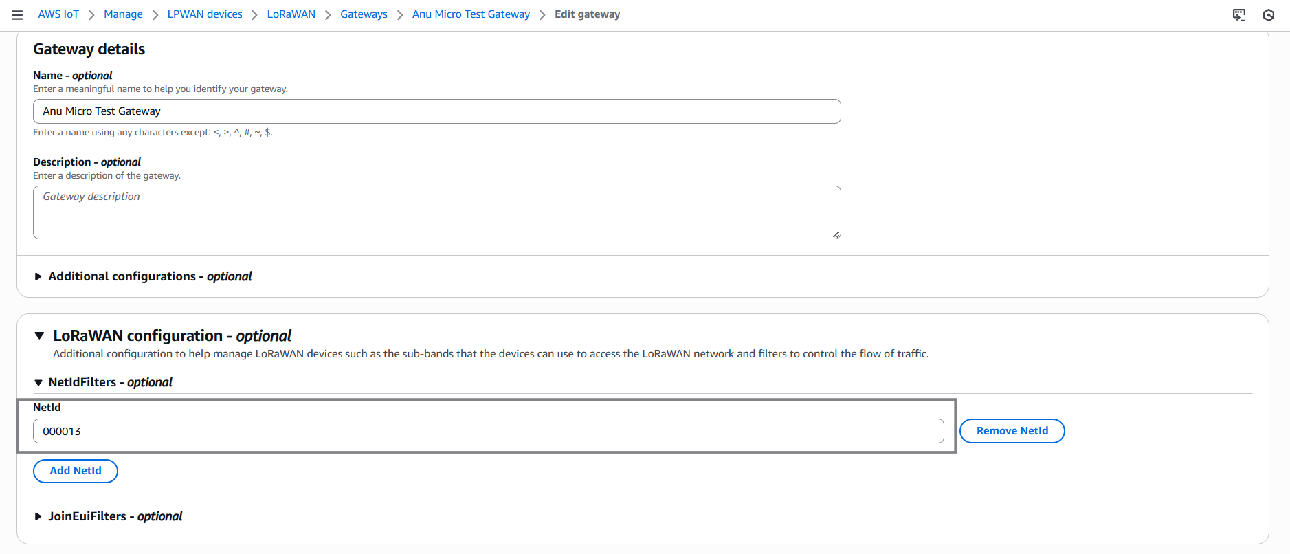Image resolution: width=1290 pixels, height=554 pixels.
Task: Open the AWS console settings icon
Action: pos(1269,14)
